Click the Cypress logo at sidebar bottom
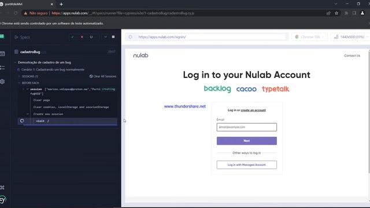The width and height of the screenshot is (370, 208). (2, 200)
